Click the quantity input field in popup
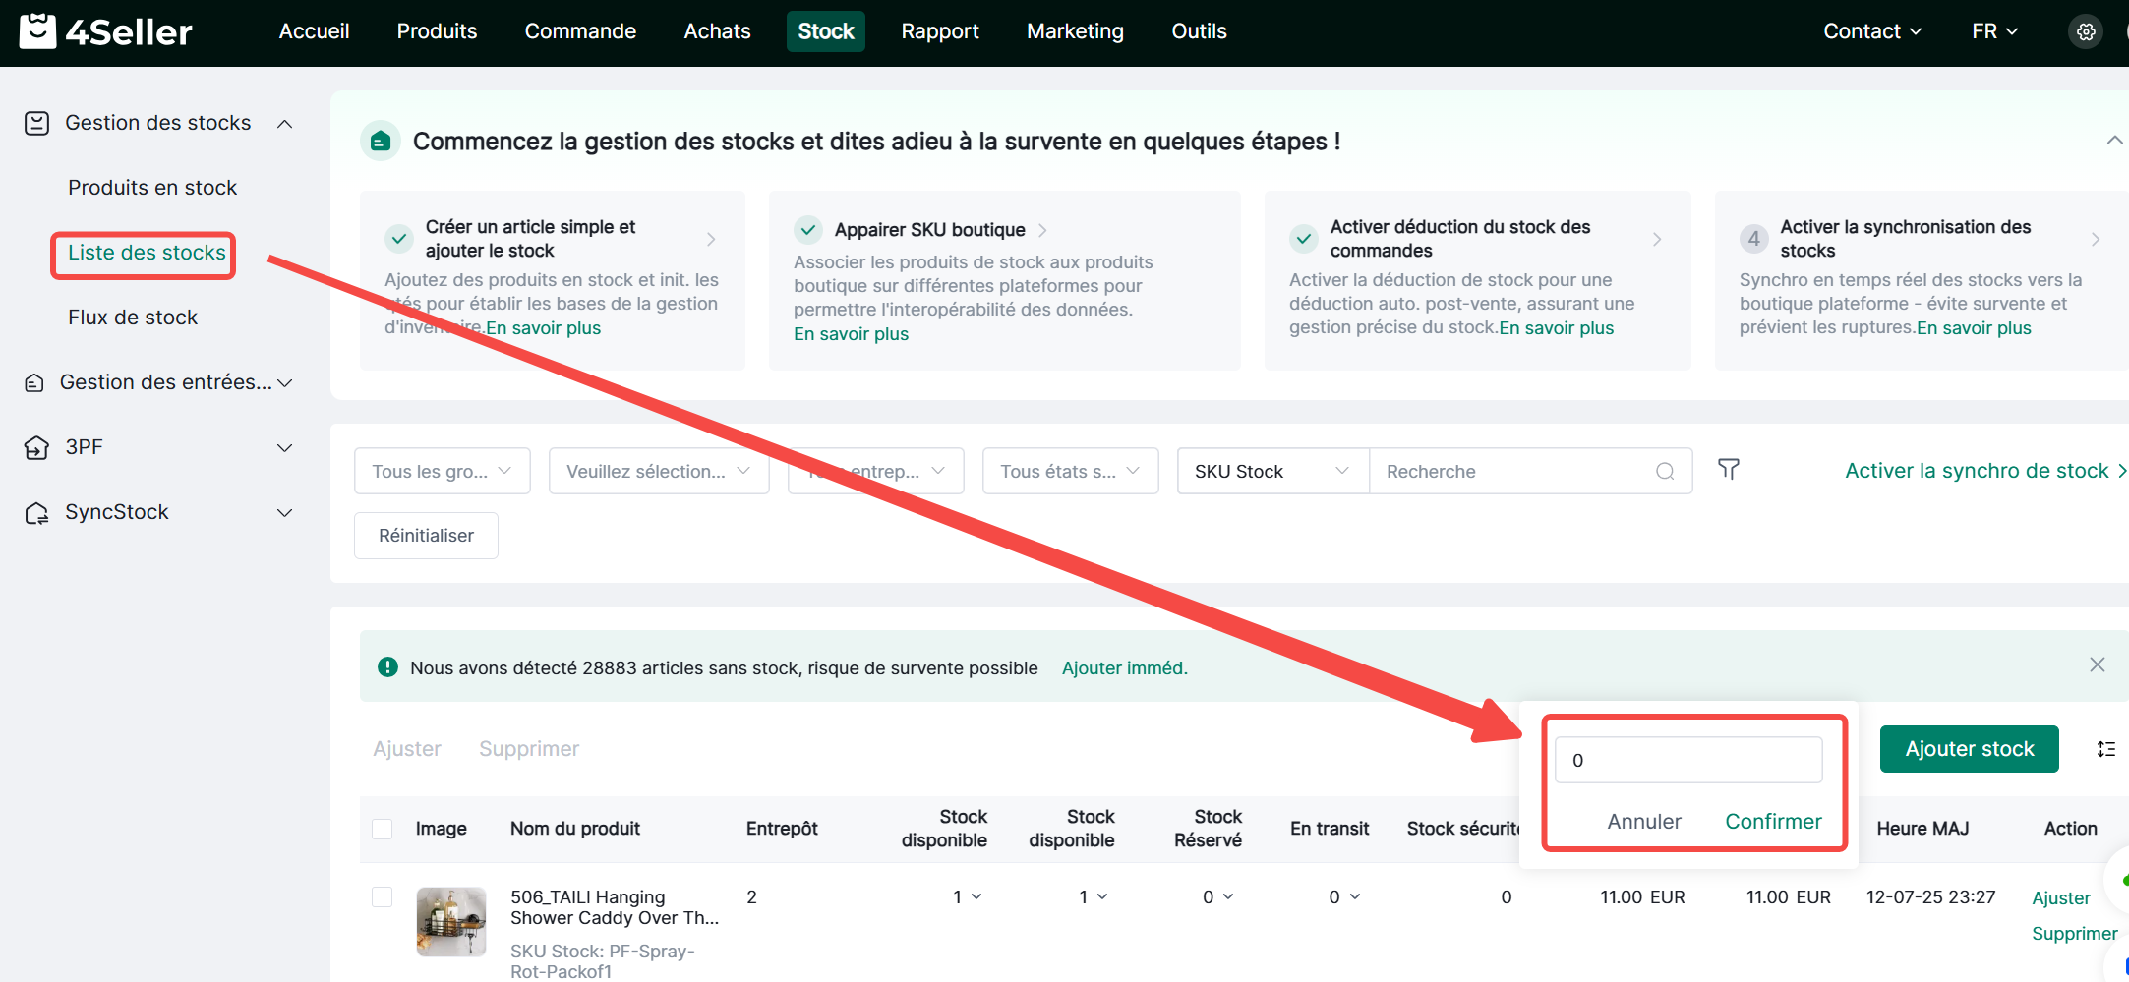 [1687, 760]
